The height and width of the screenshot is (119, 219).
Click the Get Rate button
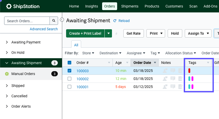click(133, 33)
